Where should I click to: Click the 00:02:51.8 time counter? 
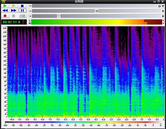coord(11,22)
